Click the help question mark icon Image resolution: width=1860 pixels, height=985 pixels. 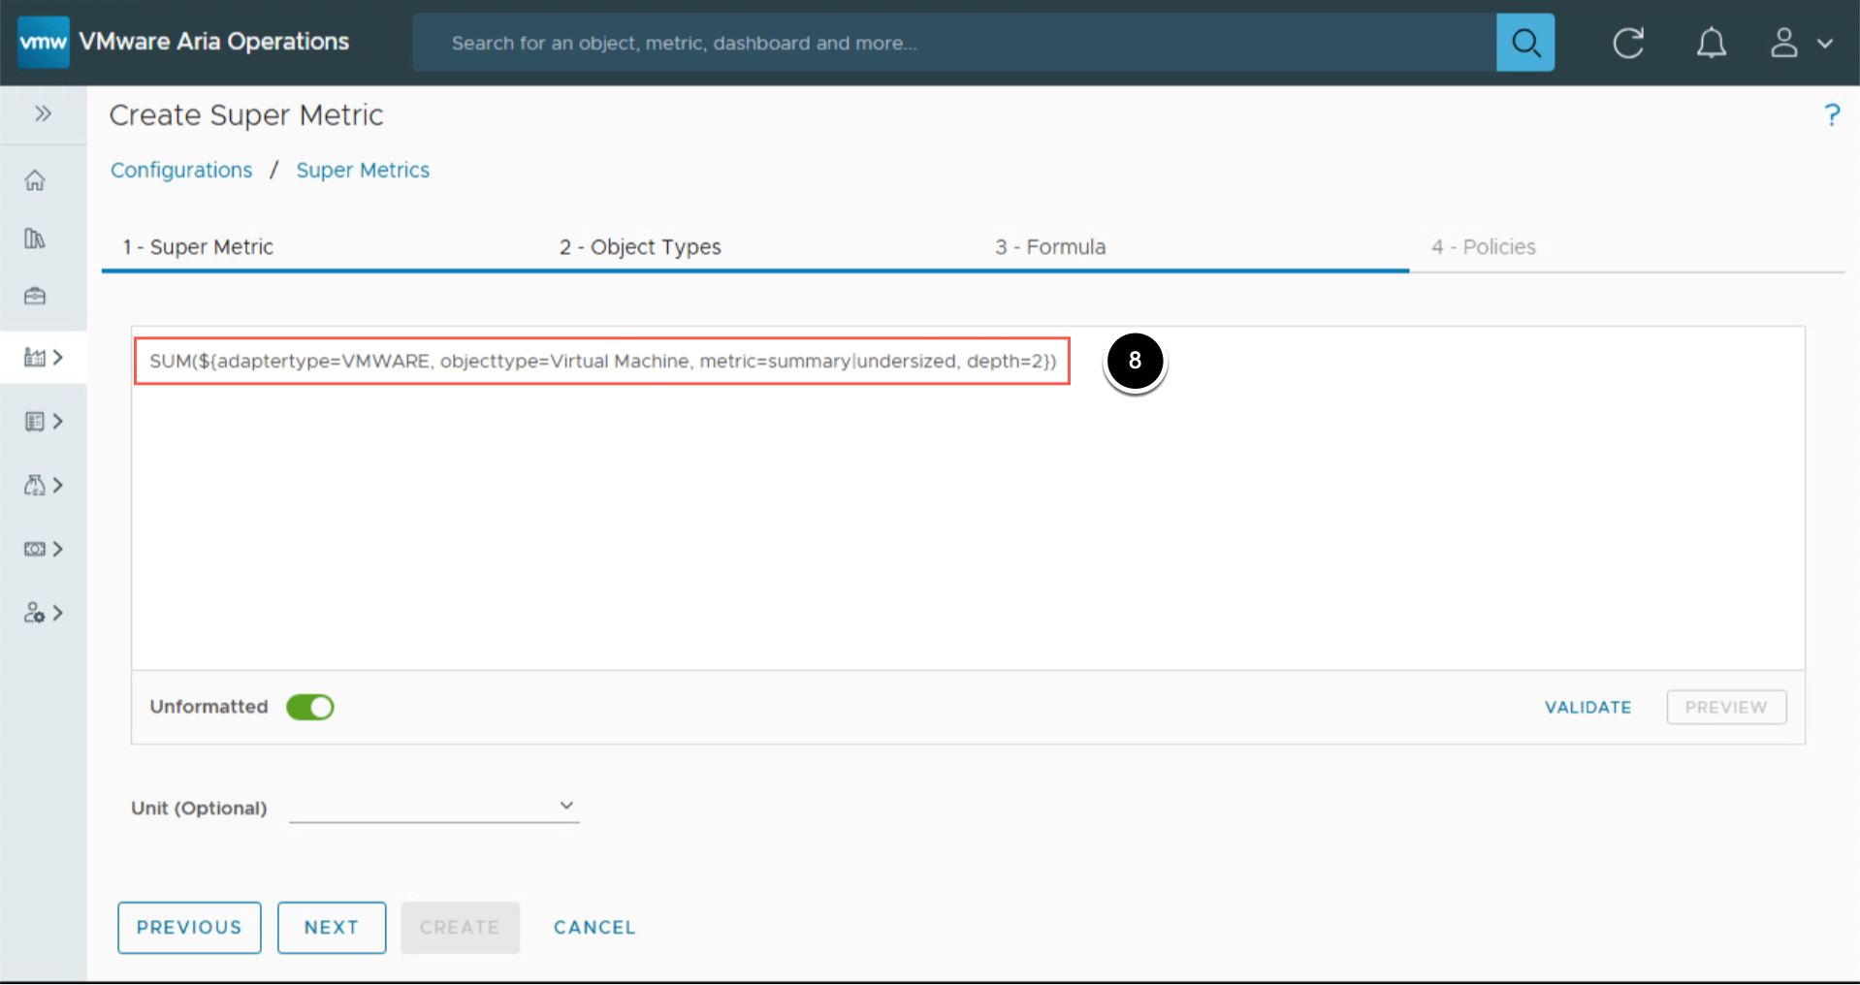(1831, 115)
